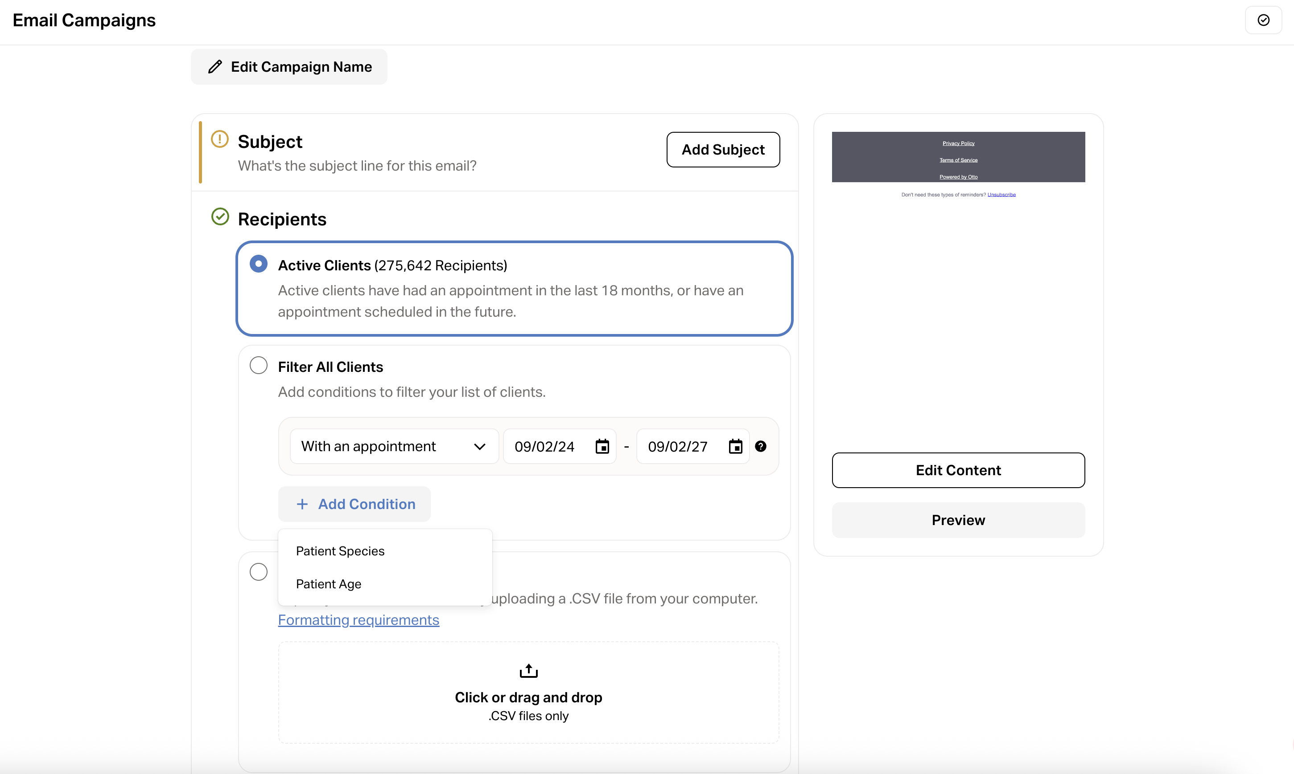Select the CSV upload recipients radio button
The width and height of the screenshot is (1294, 774).
point(259,572)
